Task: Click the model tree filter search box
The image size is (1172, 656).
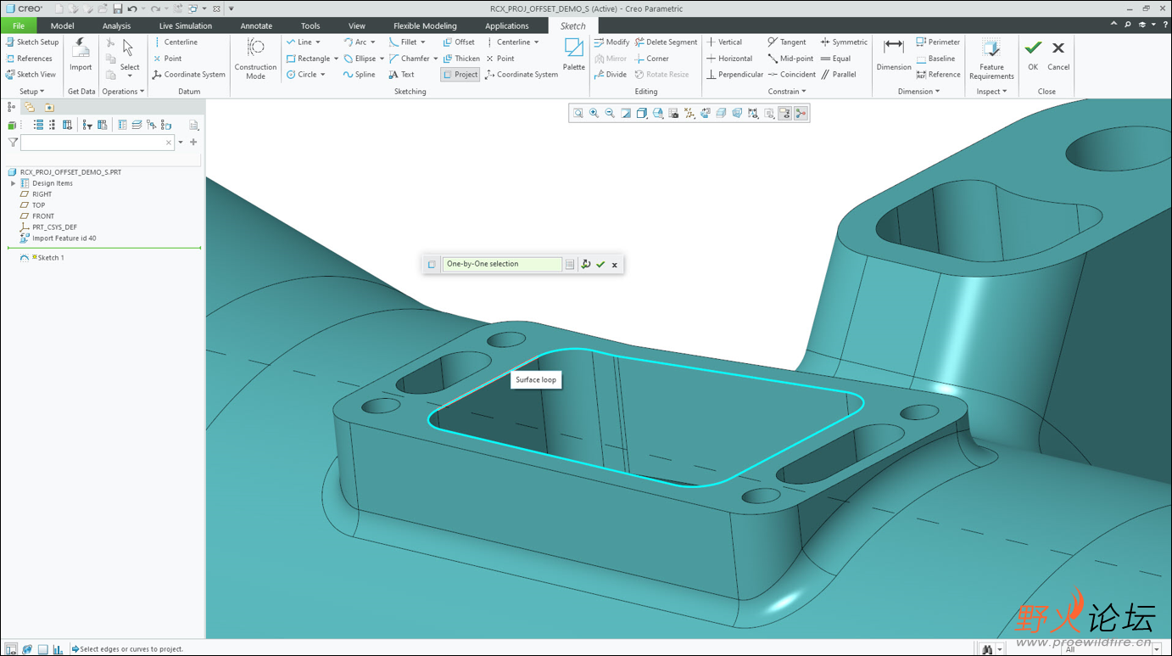Action: (x=98, y=143)
